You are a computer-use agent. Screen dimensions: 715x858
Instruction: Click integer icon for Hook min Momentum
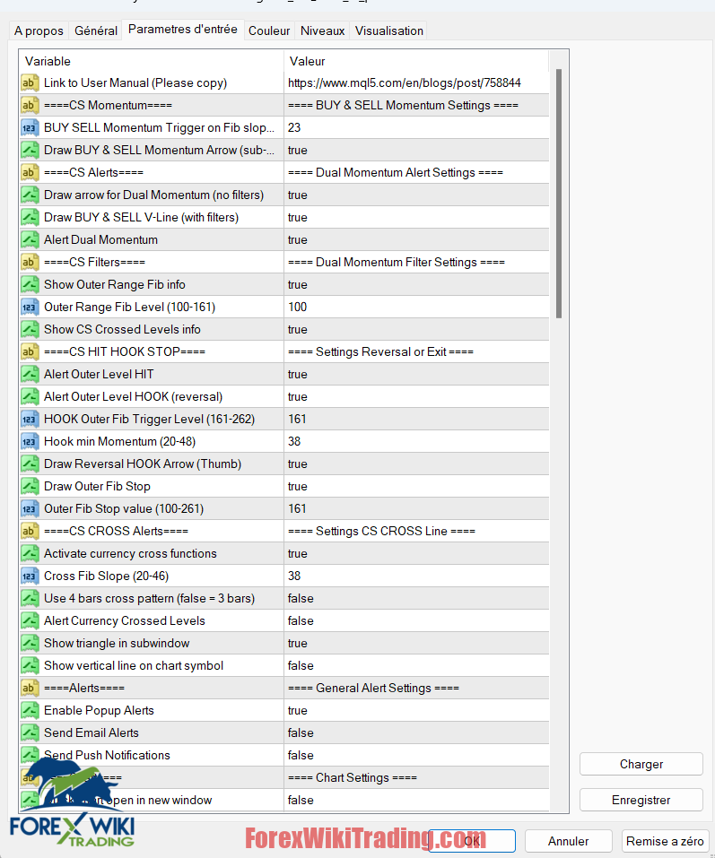coord(30,442)
